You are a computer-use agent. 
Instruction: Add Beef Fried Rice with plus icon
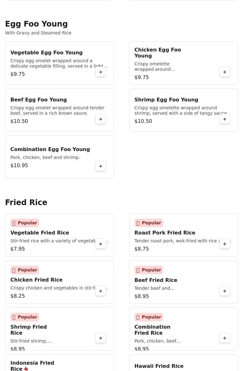(225, 291)
